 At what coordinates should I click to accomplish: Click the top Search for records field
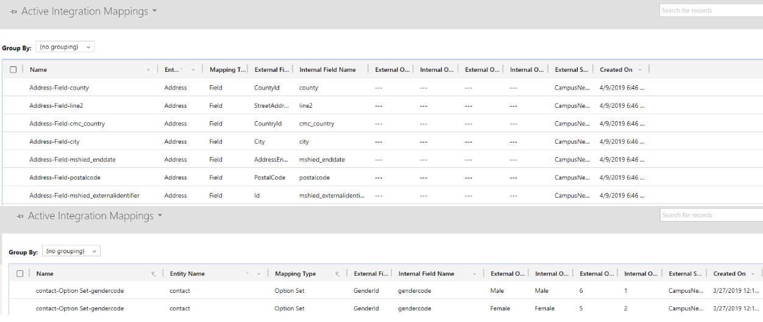711,10
